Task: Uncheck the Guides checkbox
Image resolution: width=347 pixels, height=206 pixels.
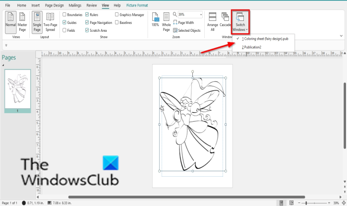Action: tap(64, 22)
